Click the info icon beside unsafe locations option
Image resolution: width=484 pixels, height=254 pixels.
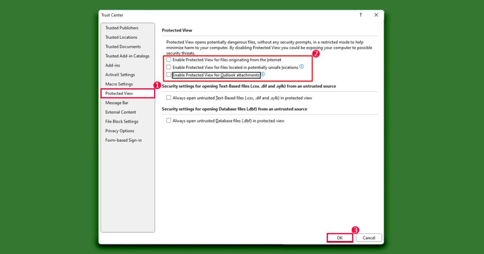point(302,67)
